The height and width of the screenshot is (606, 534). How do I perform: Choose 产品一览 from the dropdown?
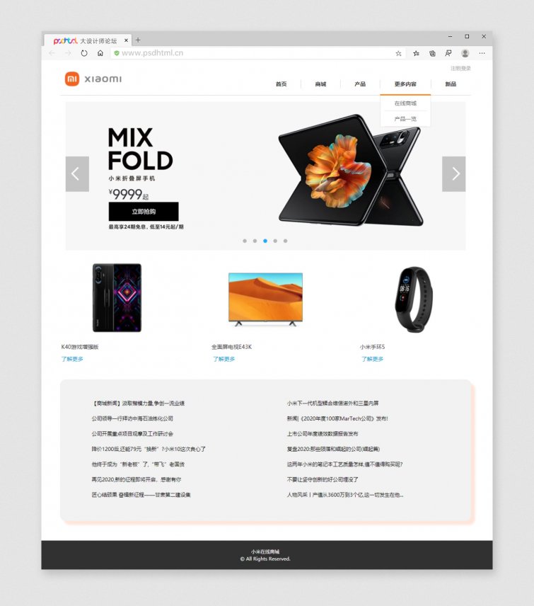click(405, 119)
